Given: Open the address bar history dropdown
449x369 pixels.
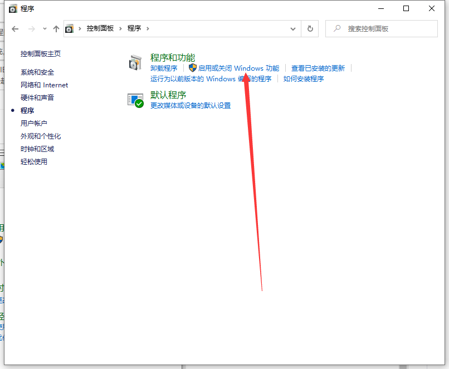Looking at the screenshot, I should coord(293,28).
